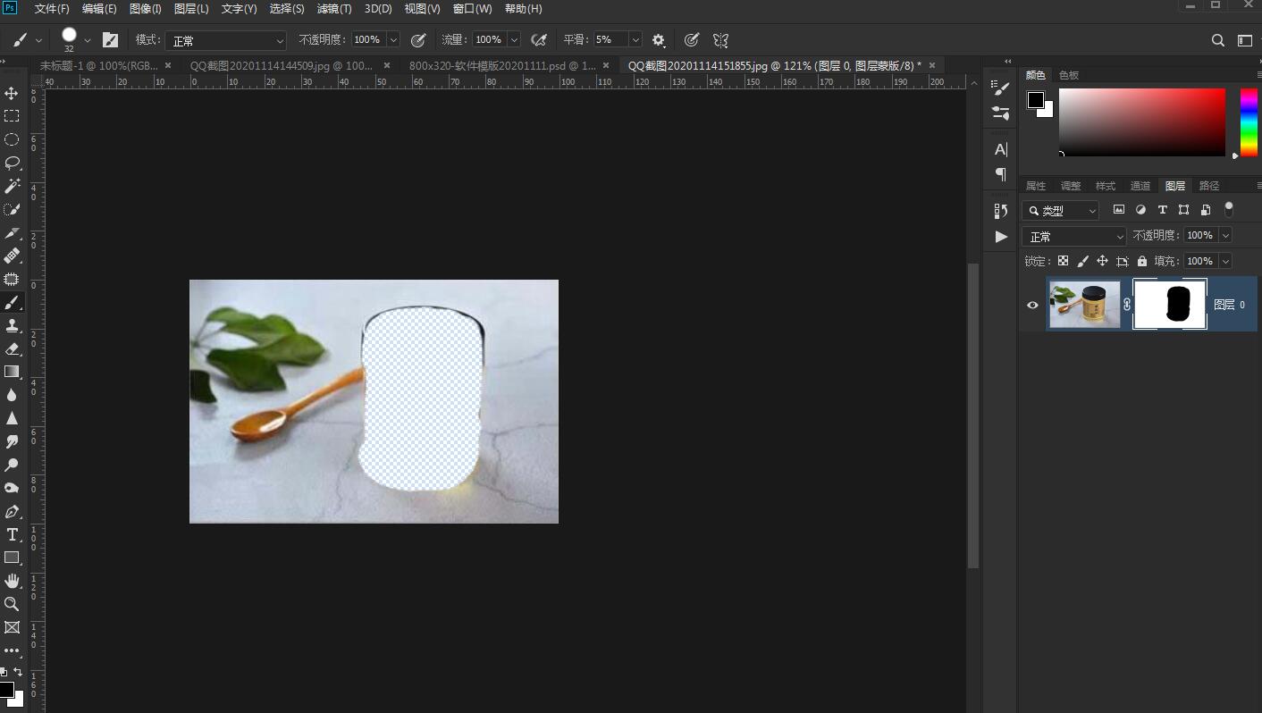Select the Magic Wand tool

(12, 186)
